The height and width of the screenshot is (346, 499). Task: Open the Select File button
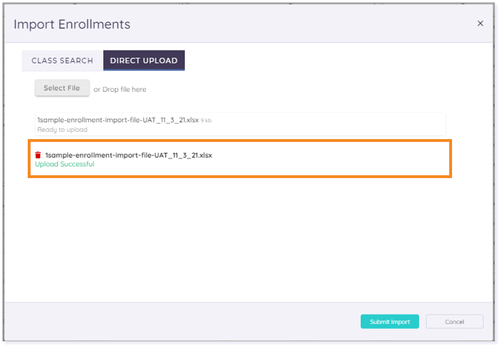pyautogui.click(x=62, y=88)
